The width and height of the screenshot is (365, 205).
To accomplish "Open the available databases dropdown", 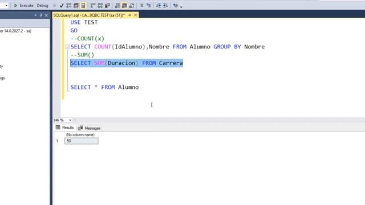I will (6, 5).
